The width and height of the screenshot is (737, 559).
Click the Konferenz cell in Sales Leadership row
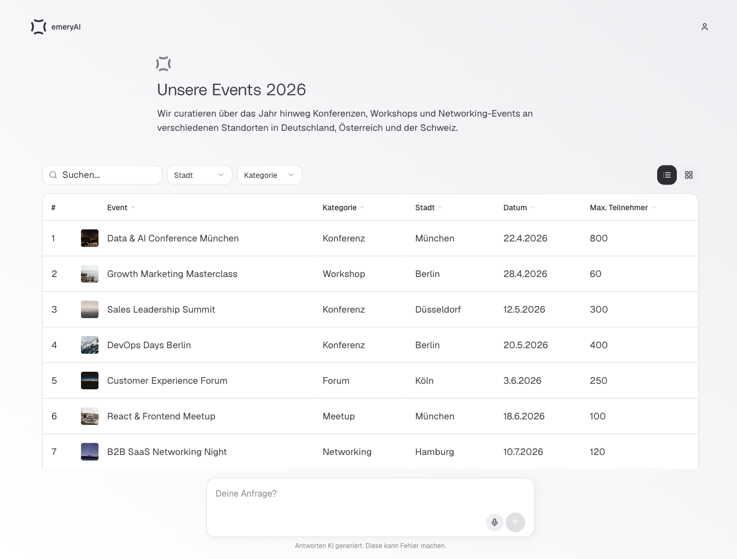click(344, 309)
